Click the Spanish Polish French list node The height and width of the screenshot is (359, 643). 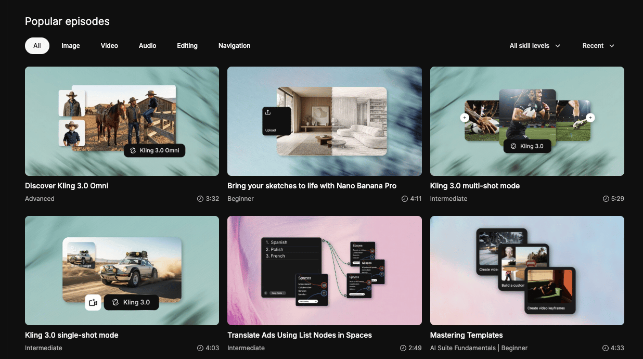coord(291,267)
